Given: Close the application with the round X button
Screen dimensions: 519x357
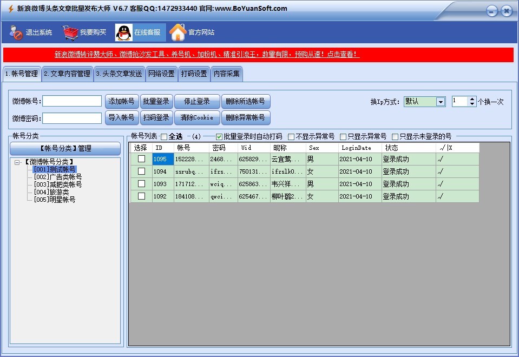Looking at the screenshot, I should [x=507, y=11].
